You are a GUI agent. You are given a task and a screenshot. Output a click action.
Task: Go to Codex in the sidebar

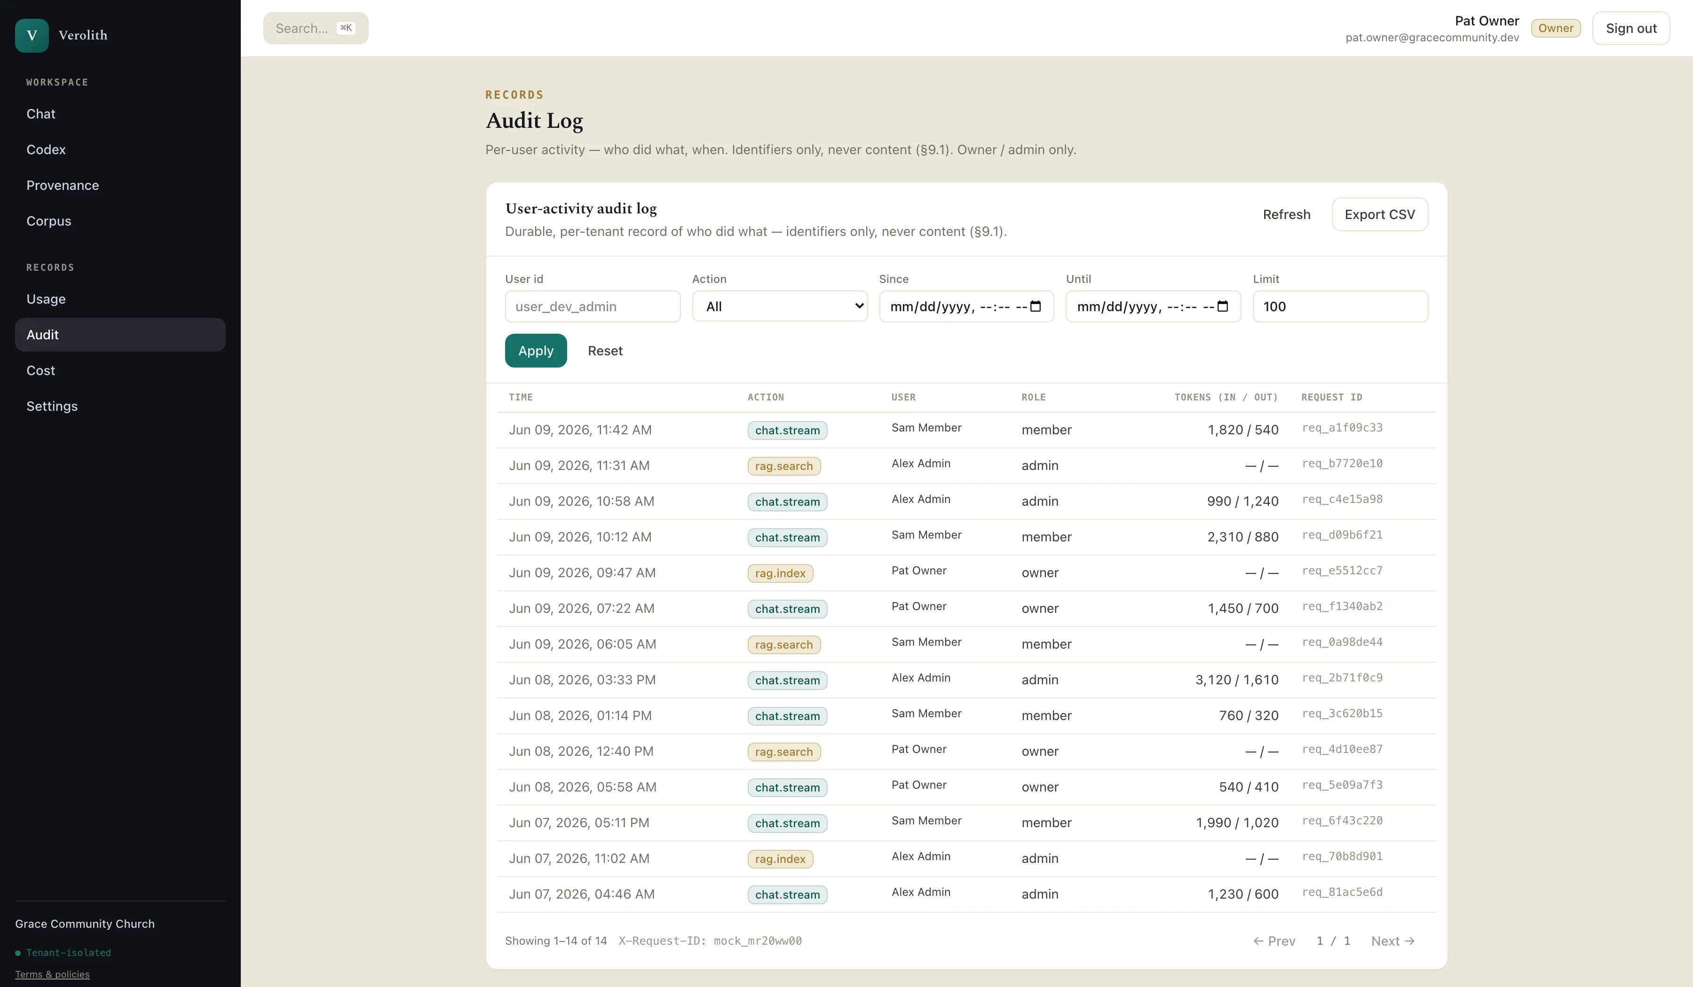coord(119,149)
